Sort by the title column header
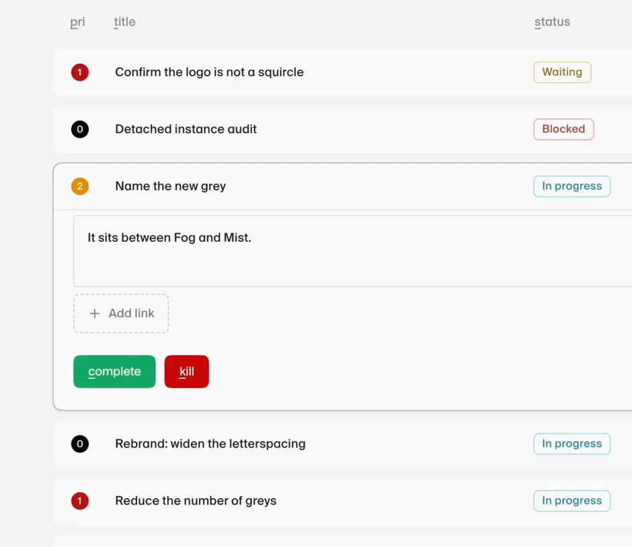This screenshot has height=547, width=632. (124, 22)
